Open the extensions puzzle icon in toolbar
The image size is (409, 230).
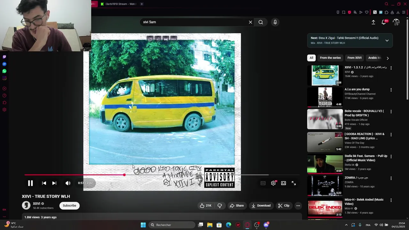386,12
